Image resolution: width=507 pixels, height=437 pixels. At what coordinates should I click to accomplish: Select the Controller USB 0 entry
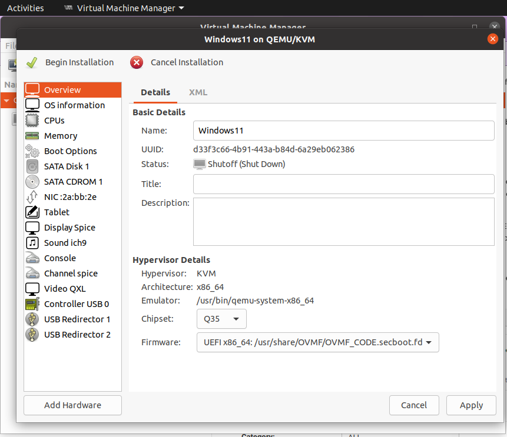[73, 304]
